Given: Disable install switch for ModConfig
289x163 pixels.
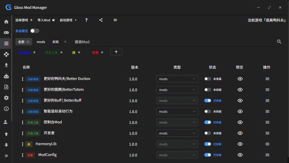Looking at the screenshot, I should coord(207,155).
